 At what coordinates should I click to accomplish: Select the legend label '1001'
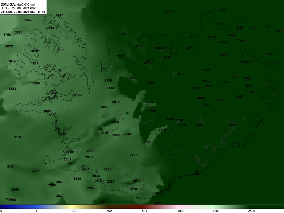pos(216,211)
